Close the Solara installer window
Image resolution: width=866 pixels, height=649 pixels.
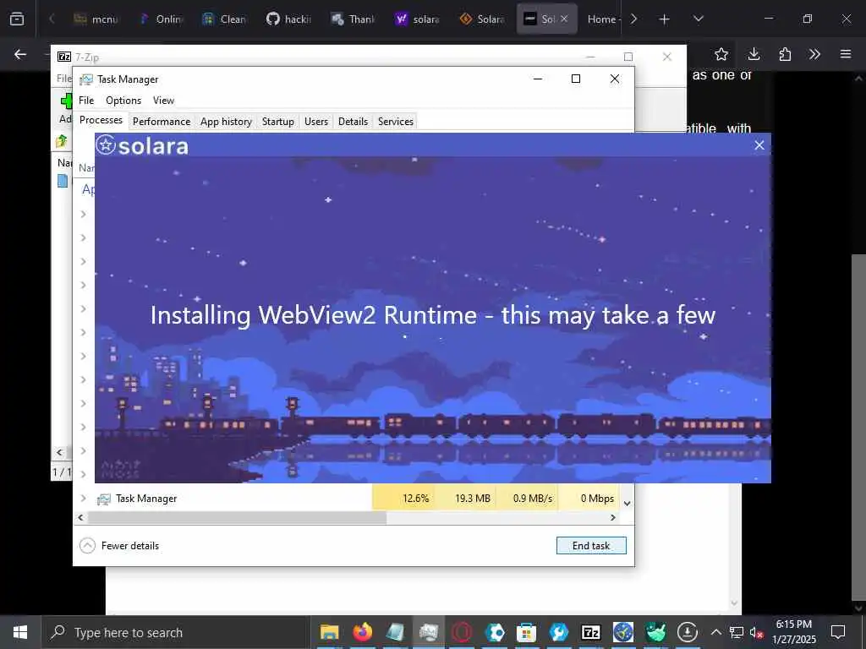759,145
